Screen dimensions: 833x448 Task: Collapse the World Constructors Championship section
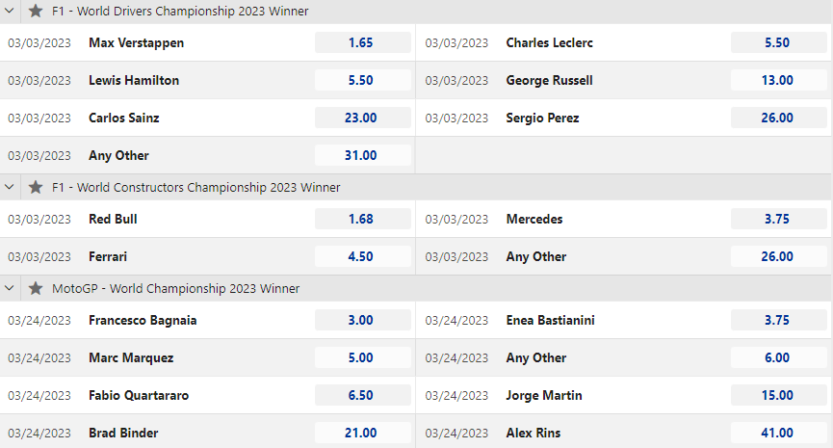[x=11, y=187]
